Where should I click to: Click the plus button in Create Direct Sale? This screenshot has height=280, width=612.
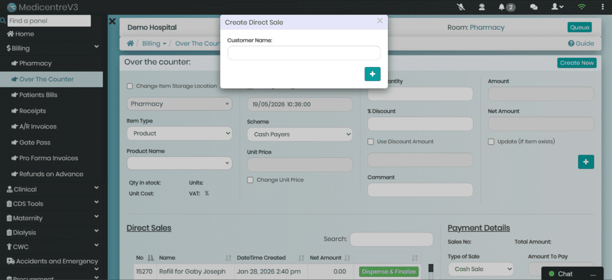click(372, 74)
